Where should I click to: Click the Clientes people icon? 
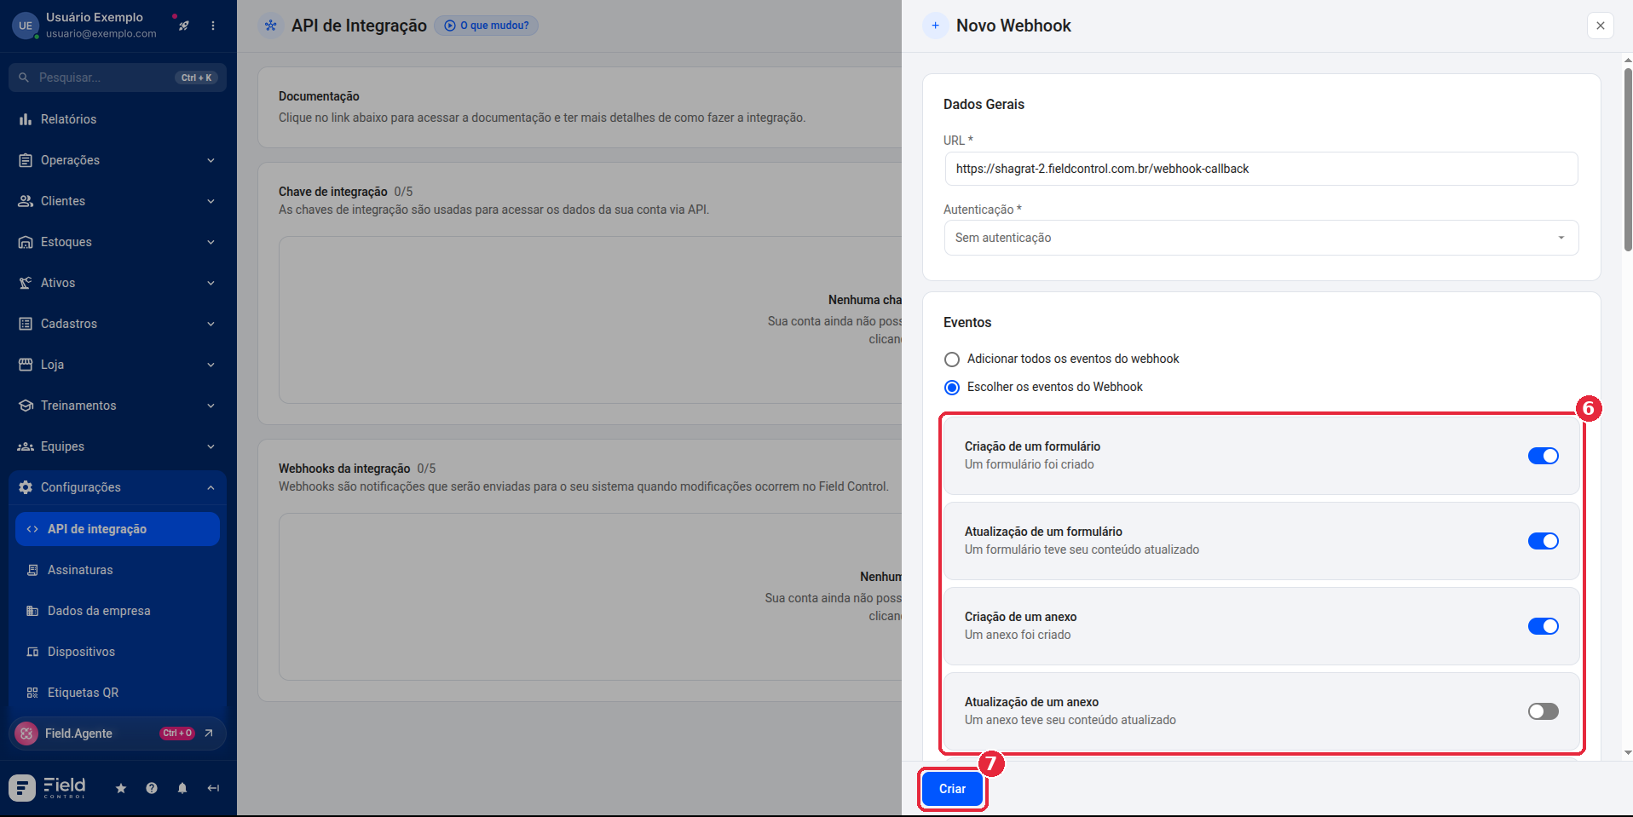[26, 201]
